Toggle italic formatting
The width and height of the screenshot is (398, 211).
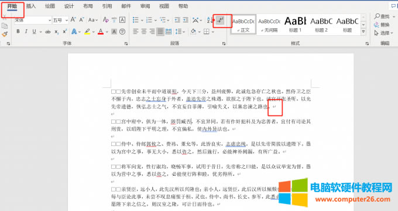[26, 31]
